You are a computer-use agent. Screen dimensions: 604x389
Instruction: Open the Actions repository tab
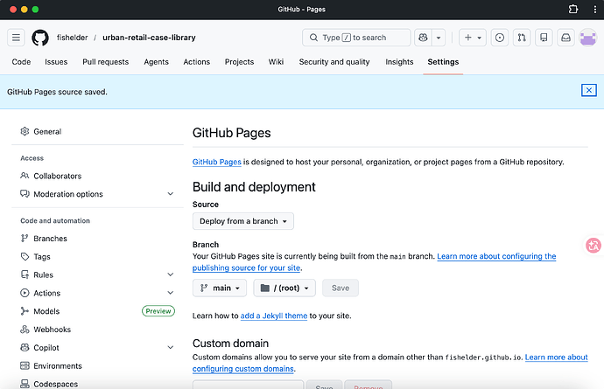pos(196,62)
